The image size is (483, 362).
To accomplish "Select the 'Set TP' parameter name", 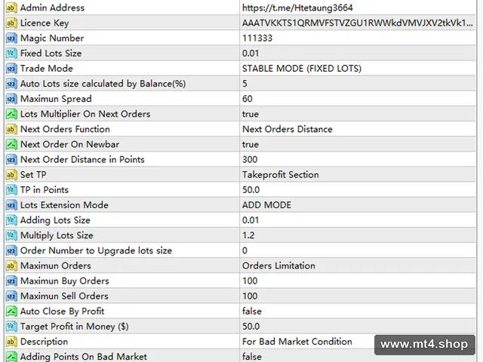I will pos(33,174).
